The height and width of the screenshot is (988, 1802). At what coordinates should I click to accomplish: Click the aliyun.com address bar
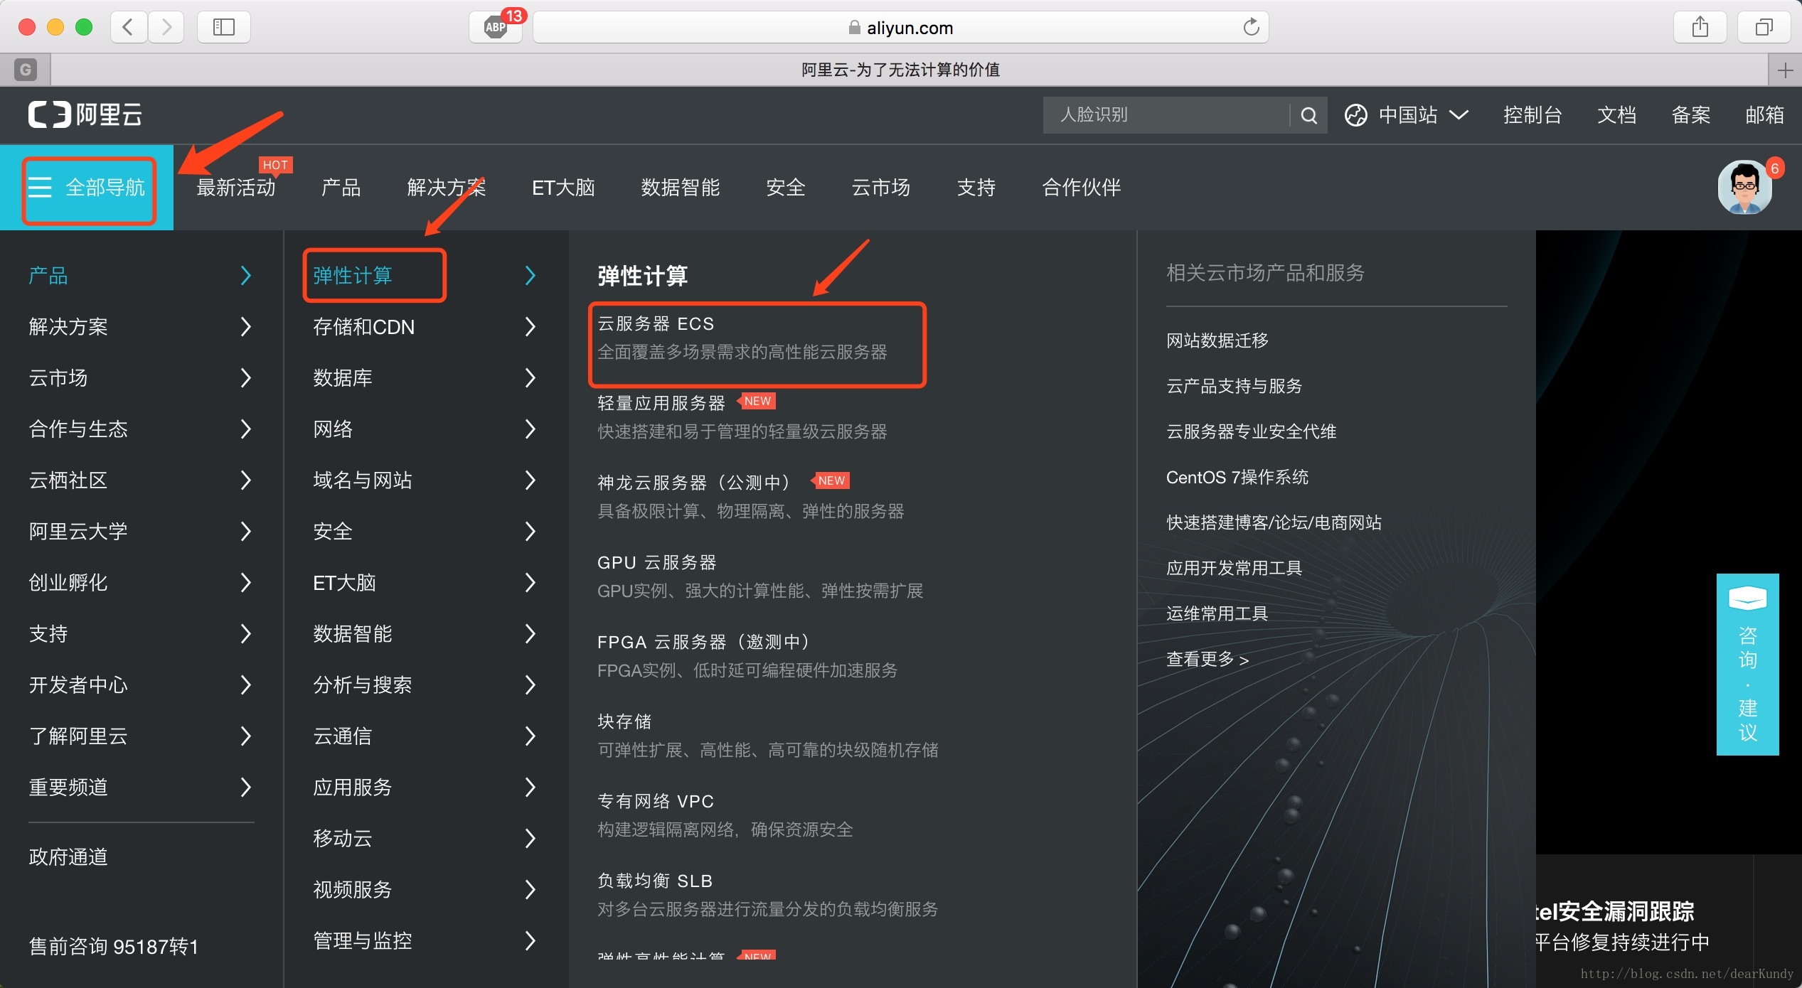pos(900,27)
